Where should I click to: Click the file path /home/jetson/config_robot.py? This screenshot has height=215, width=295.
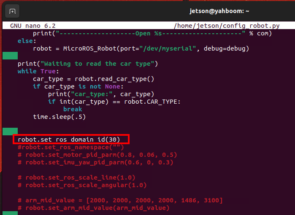point(227,26)
